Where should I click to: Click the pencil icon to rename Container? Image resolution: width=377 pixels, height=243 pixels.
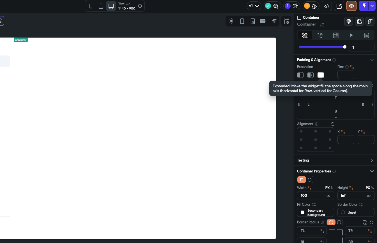pos(322,25)
